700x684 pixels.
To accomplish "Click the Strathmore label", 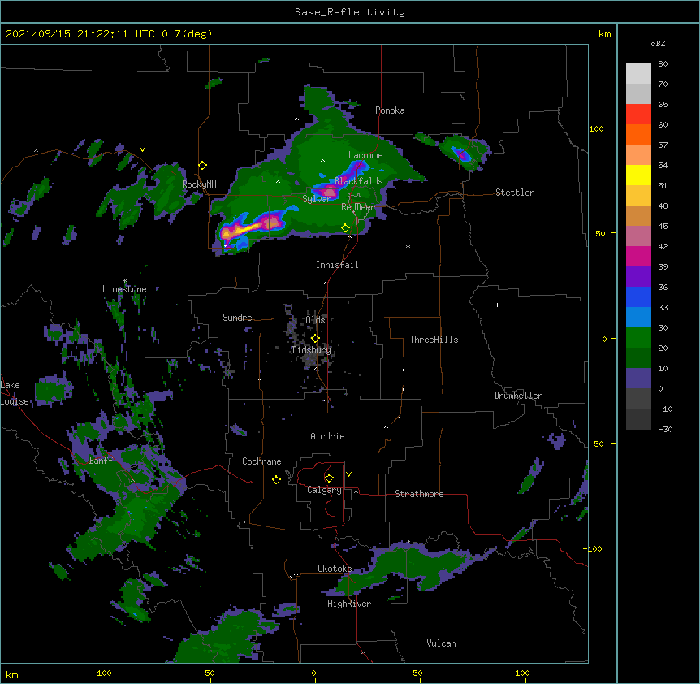I will [x=419, y=494].
